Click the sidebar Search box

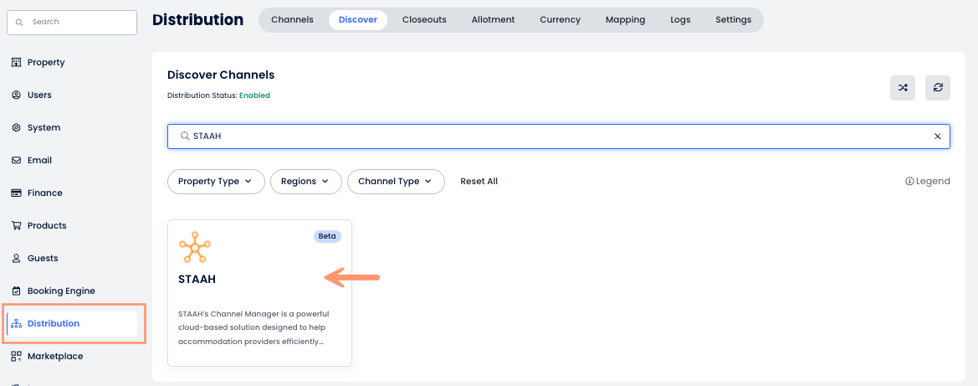(72, 23)
